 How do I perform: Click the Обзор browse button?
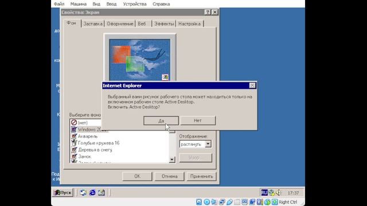(x=196, y=158)
